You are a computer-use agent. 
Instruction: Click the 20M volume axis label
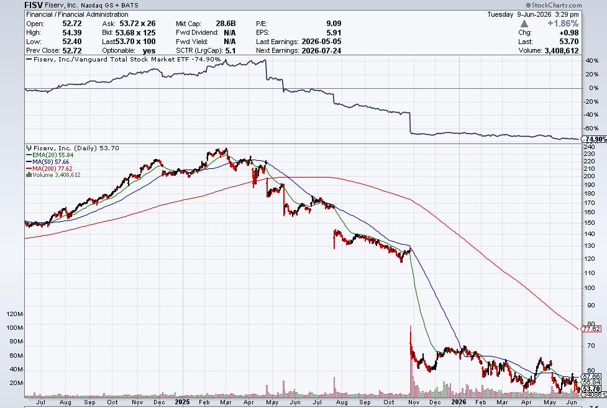(17, 383)
